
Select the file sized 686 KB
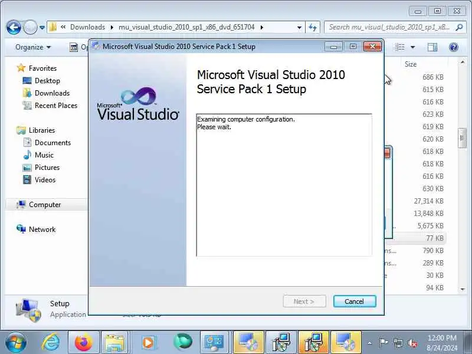pos(433,77)
